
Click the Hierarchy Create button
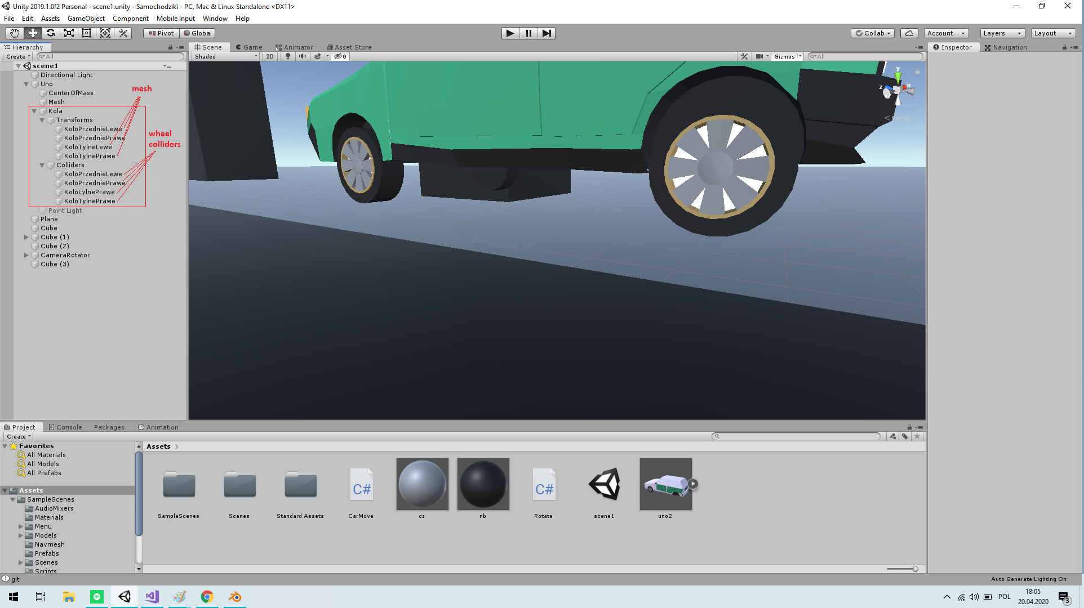click(18, 56)
